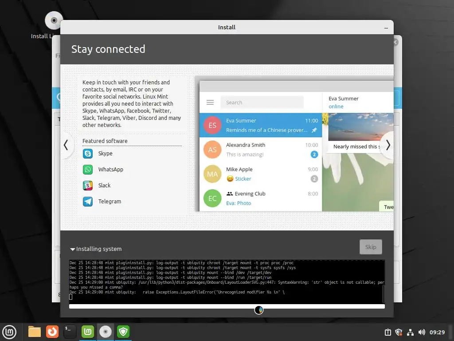This screenshot has height=341, width=454.
Task: Select Mike Apple chat row
Action: [x=261, y=174]
